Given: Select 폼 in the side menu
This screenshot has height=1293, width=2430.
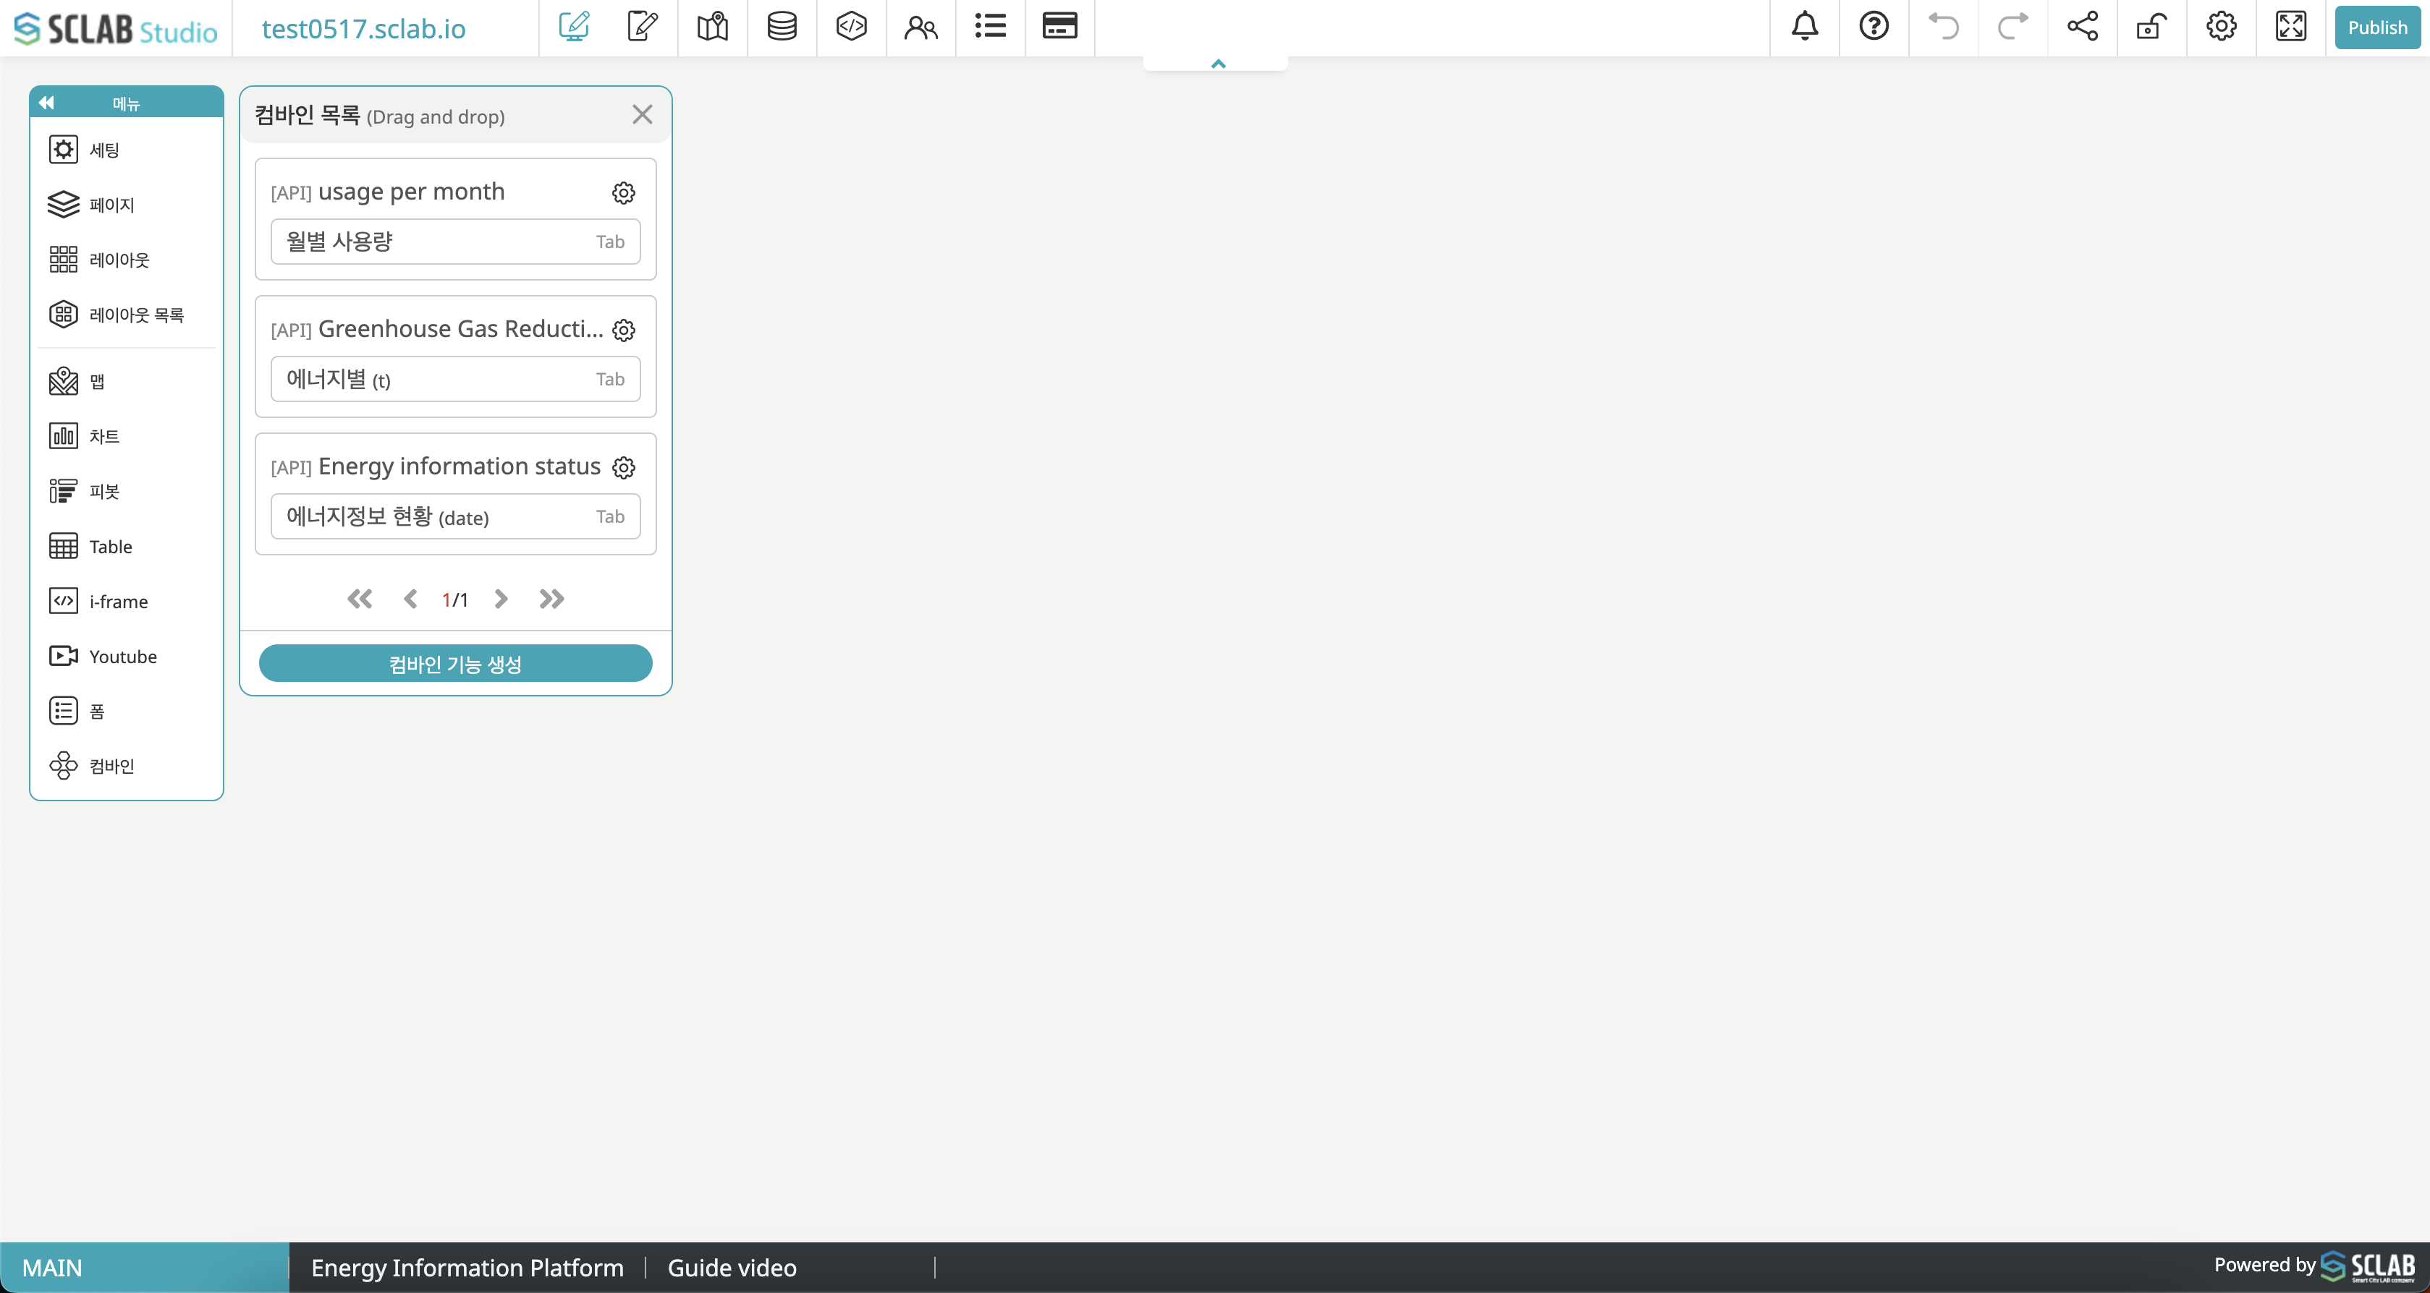Looking at the screenshot, I should tap(127, 711).
